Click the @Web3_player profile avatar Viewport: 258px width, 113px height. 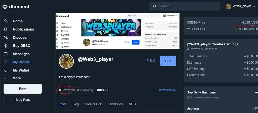66,61
